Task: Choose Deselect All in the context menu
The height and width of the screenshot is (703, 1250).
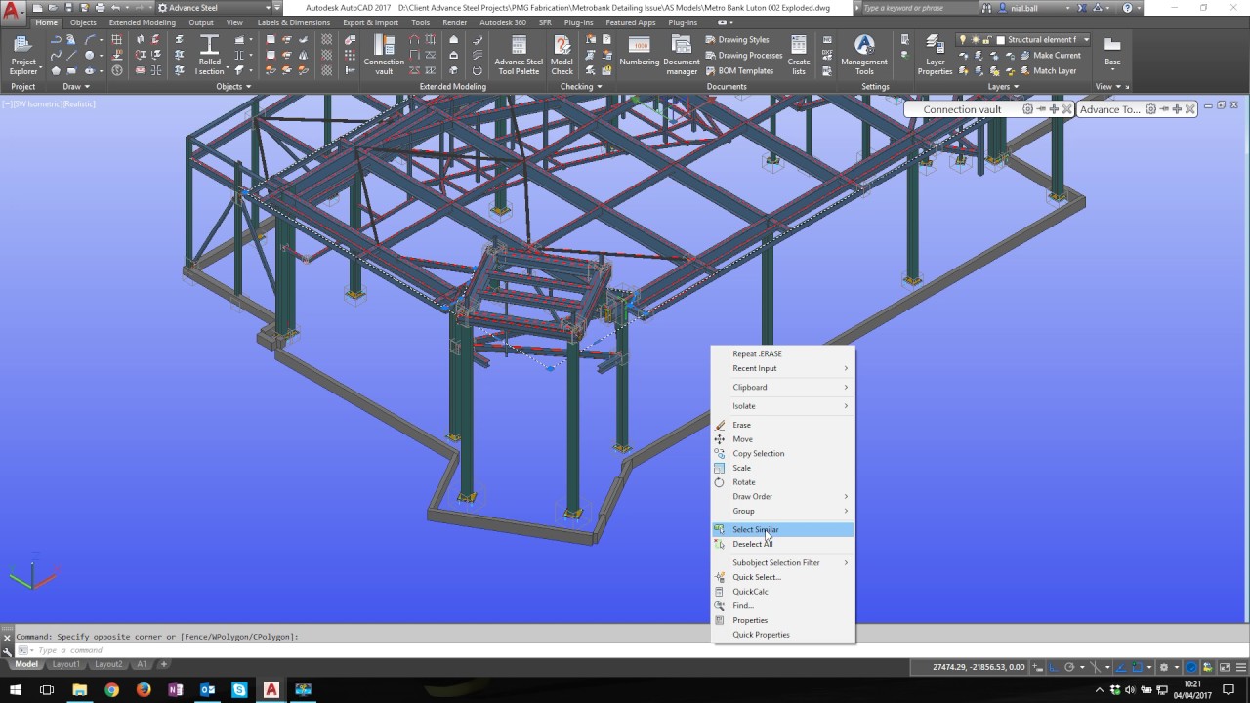Action: click(x=783, y=544)
